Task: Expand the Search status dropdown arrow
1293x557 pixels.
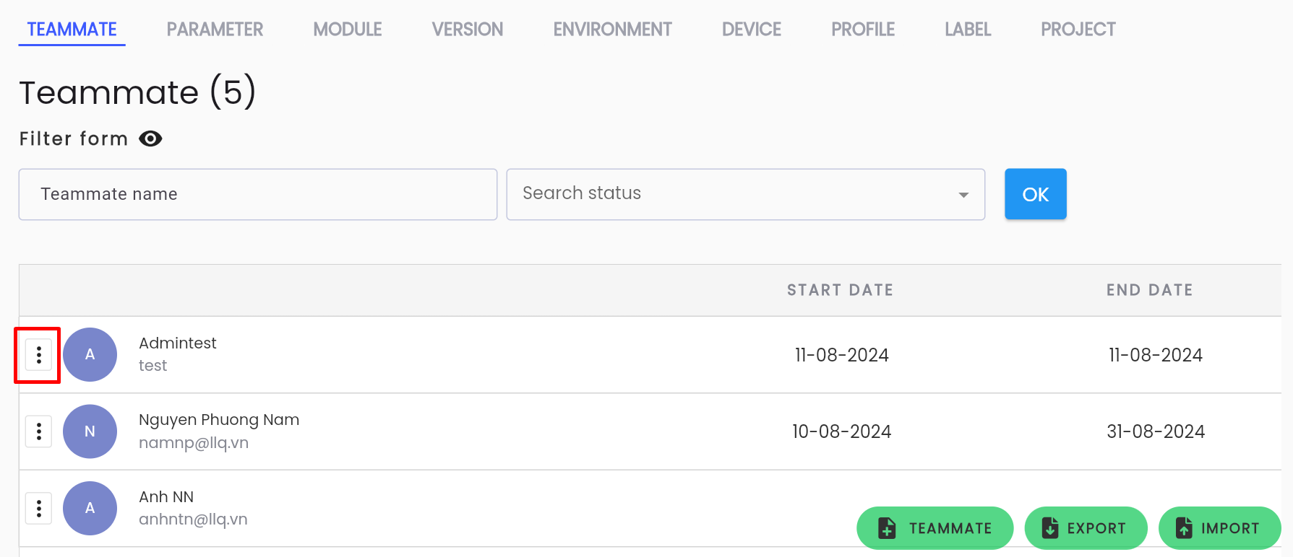Action: [963, 195]
